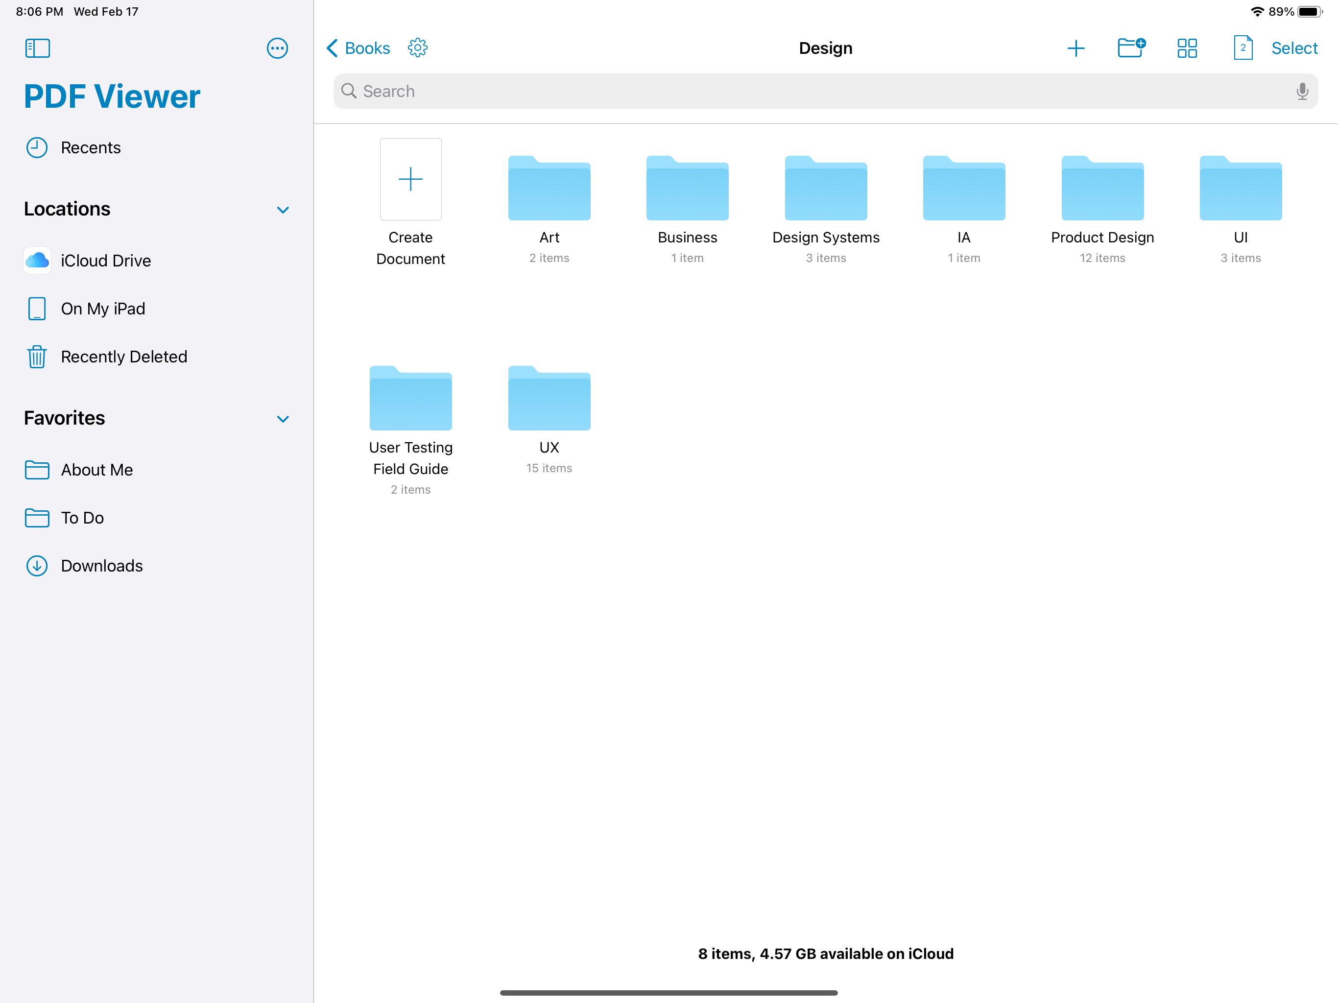1338x1003 pixels.
Task: Open the tabs document icon showing 2
Action: click(x=1242, y=48)
